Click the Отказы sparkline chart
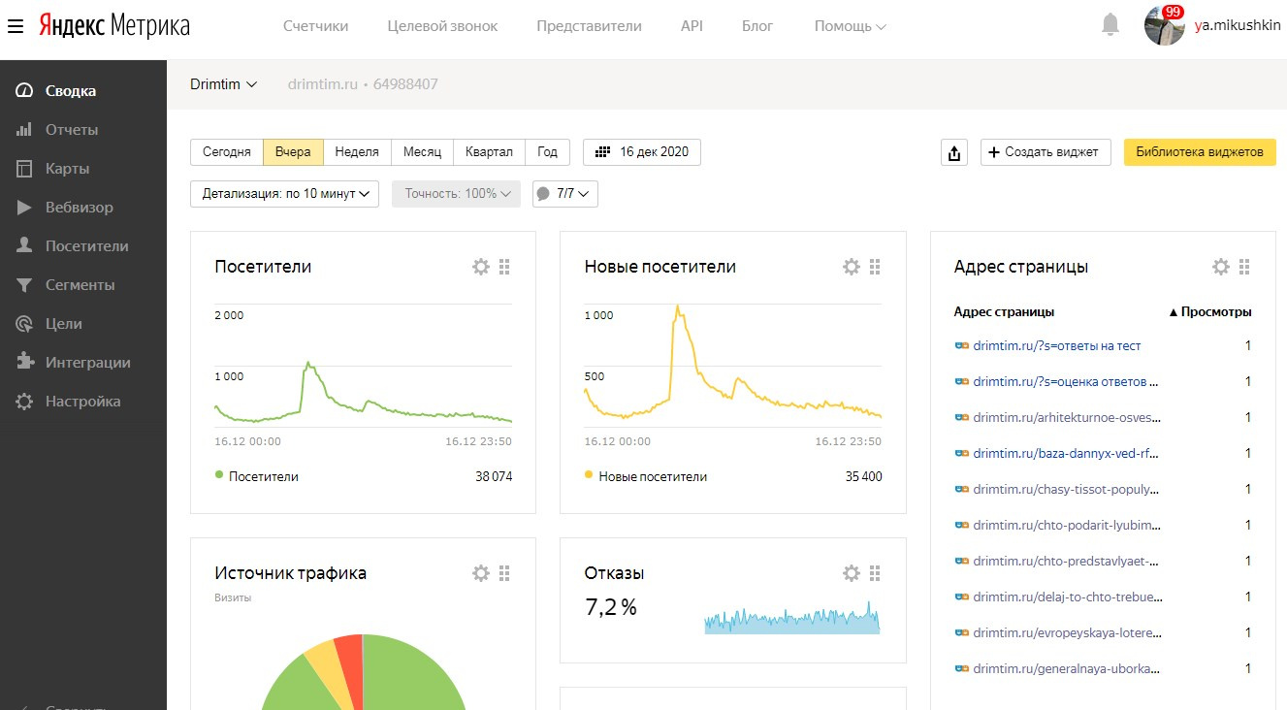This screenshot has width=1287, height=710. pos(791,617)
